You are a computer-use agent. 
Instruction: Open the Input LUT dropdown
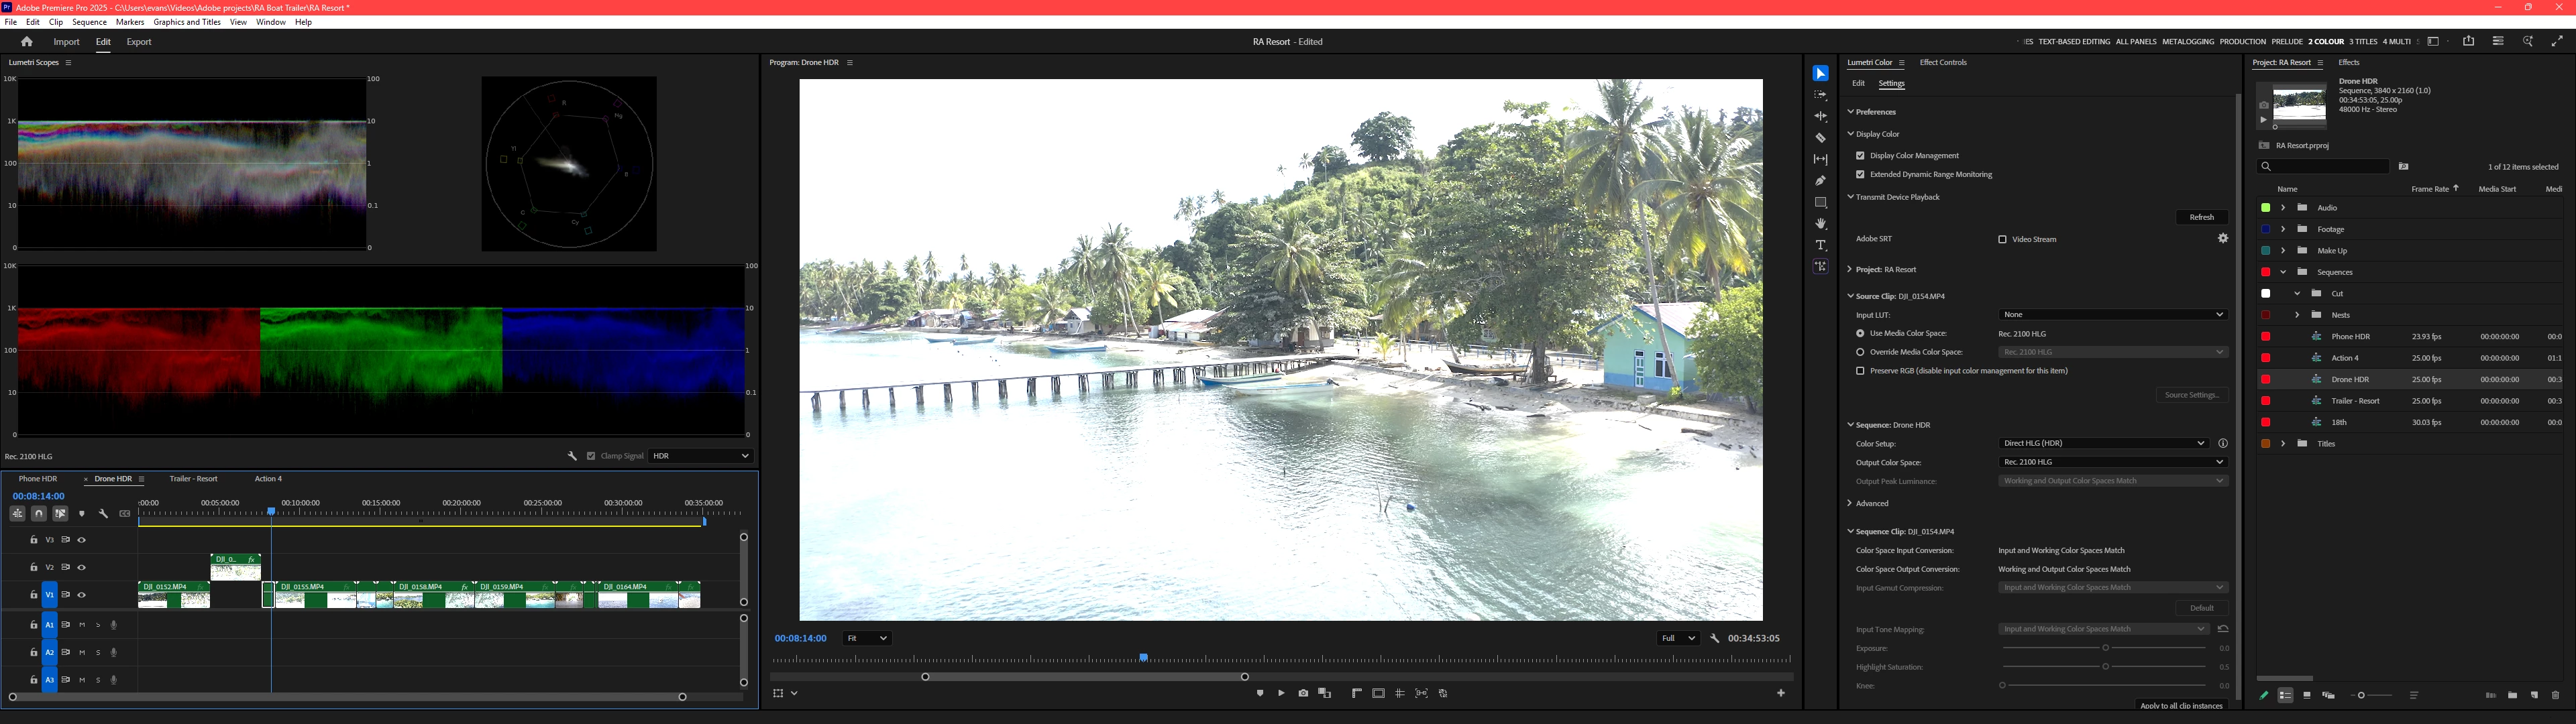point(2112,315)
